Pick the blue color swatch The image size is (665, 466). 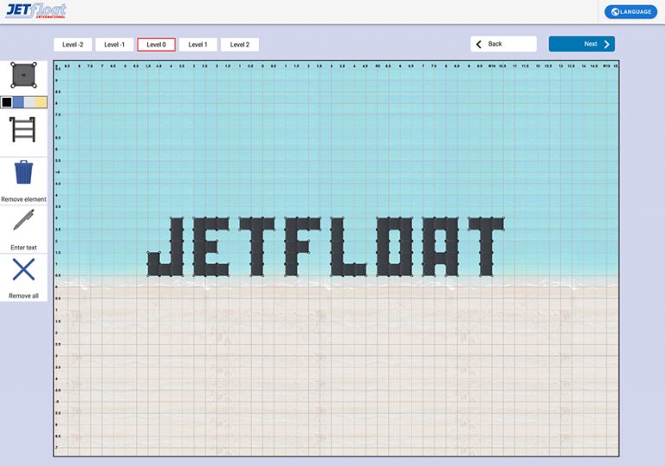click(18, 102)
